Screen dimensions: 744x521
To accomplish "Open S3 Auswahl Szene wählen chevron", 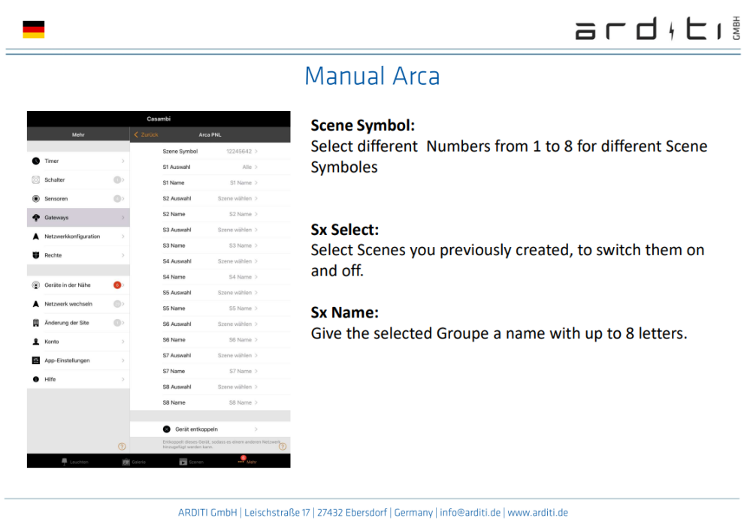I will 256,230.
